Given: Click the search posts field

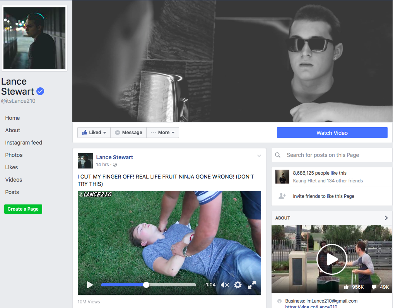Looking at the screenshot, I should click(x=332, y=155).
